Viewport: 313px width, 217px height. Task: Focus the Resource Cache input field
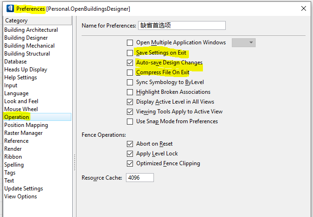140,177
